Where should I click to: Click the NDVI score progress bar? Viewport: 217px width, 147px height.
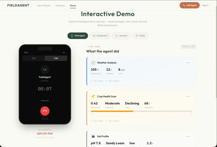point(141,111)
